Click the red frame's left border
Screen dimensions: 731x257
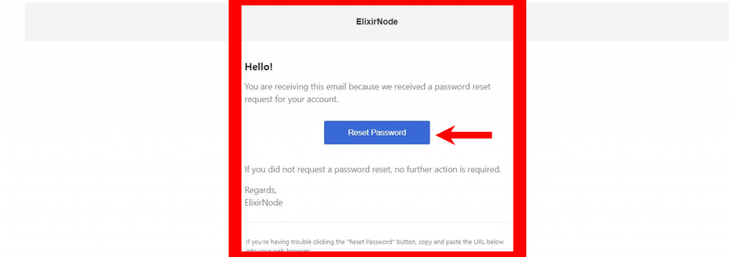pos(235,128)
